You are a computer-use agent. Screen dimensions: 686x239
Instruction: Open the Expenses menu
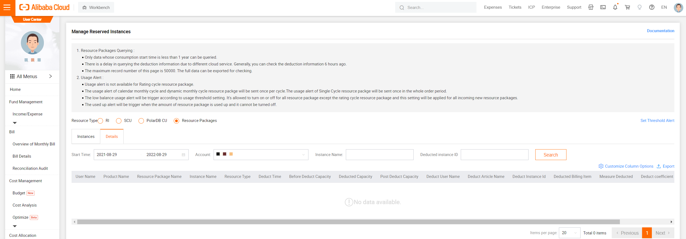pyautogui.click(x=493, y=7)
